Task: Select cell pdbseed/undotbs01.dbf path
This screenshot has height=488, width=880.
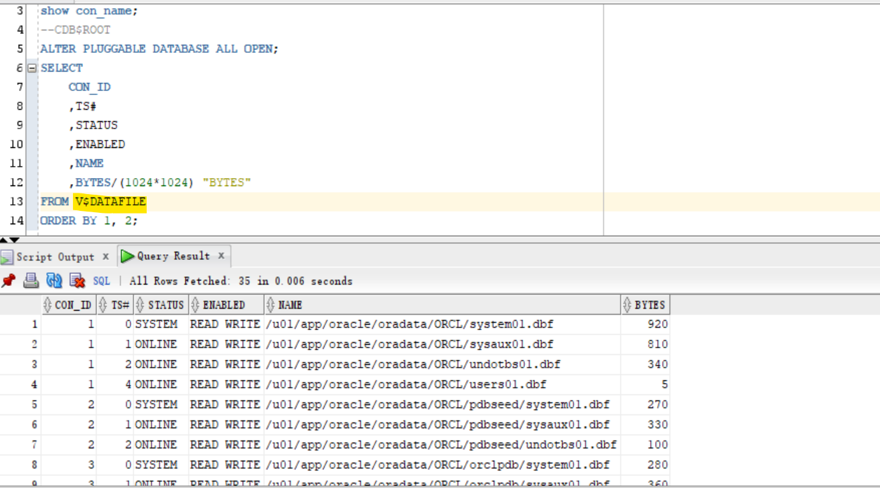Action: 442,444
